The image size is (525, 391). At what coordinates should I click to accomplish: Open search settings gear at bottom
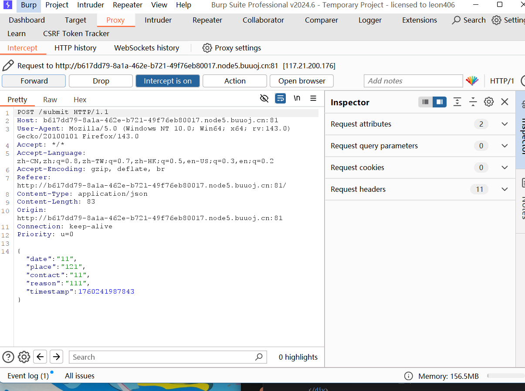[24, 357]
